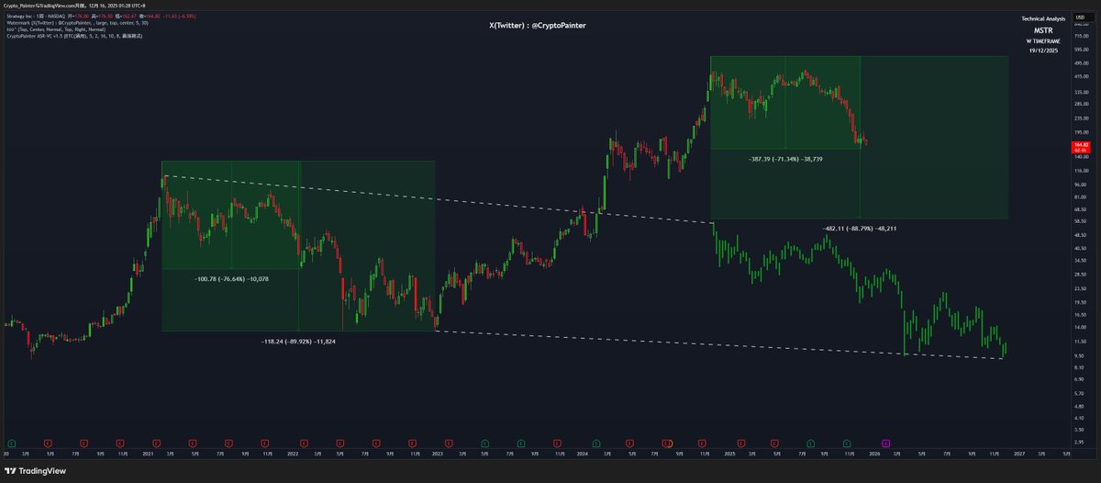The width and height of the screenshot is (1101, 483).
Task: Click the 2024 label on the time axis
Action: click(582, 454)
